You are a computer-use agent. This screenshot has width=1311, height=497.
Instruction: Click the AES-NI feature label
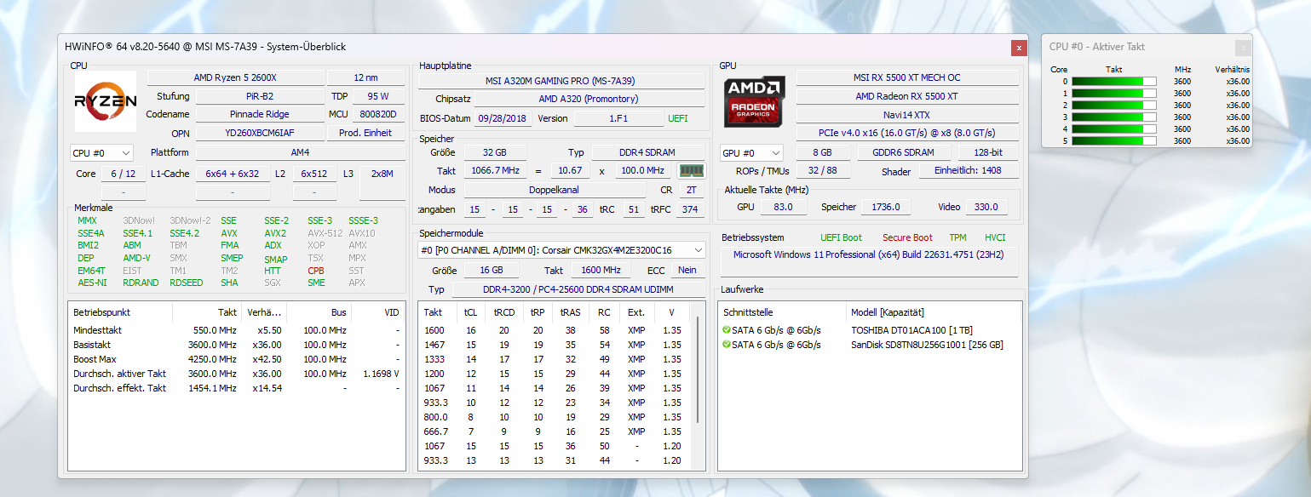92,283
